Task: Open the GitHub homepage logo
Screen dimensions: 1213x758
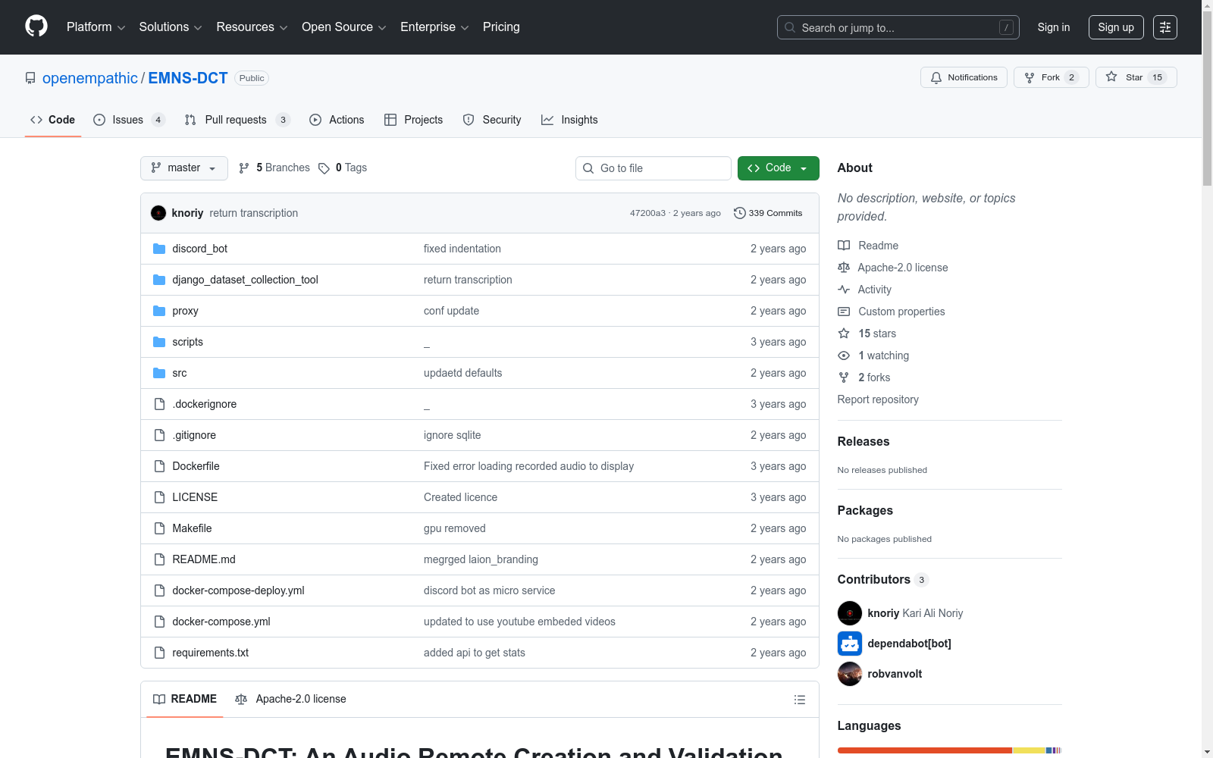Action: [36, 27]
